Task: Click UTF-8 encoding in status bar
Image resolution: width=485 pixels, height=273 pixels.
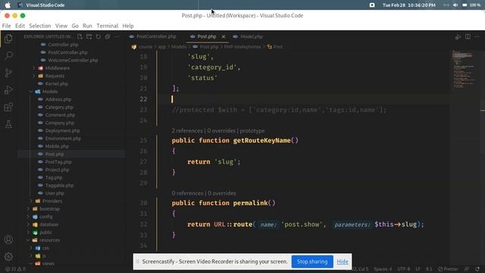Action: tap(404, 269)
